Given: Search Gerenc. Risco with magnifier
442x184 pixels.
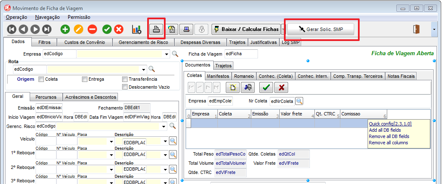Looking at the screenshot, I should [x=173, y=126].
